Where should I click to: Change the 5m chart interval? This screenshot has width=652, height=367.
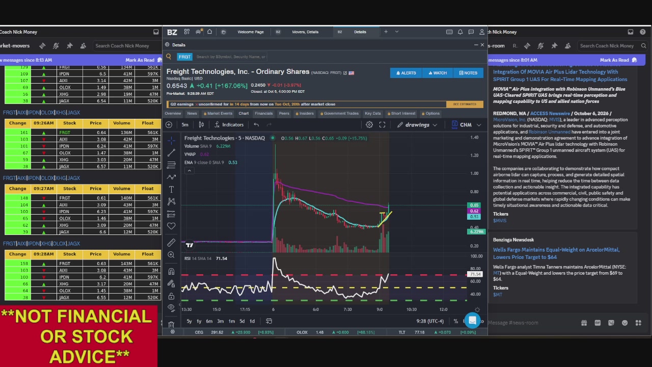[x=185, y=125]
